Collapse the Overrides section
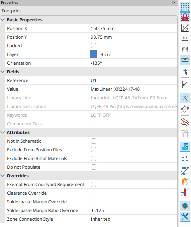This screenshot has height=227, width=191. (3, 176)
